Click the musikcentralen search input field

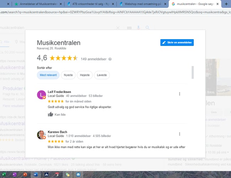click(x=58, y=28)
